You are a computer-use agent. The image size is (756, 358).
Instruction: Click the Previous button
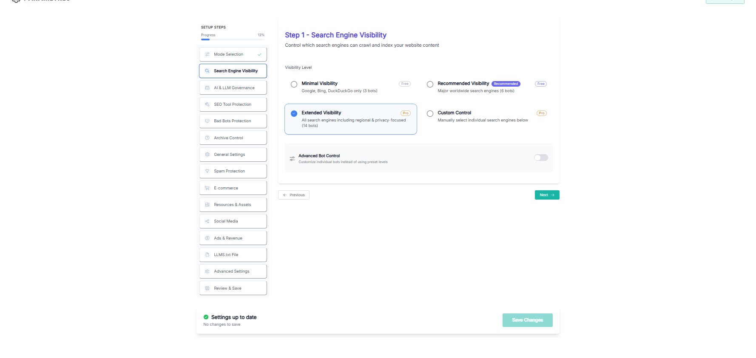point(294,195)
